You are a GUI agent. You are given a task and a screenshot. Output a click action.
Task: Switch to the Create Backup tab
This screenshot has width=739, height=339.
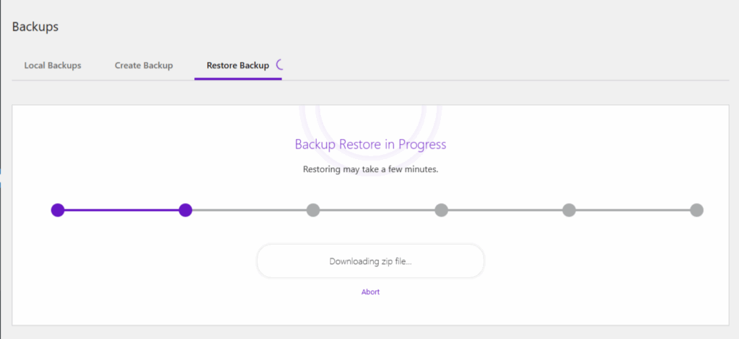144,65
